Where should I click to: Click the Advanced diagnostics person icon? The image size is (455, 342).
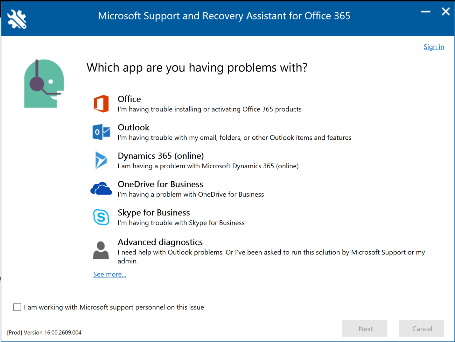click(101, 250)
